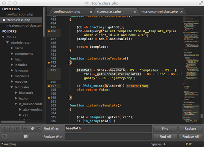Open PHP syntax selector in status bar
Image resolution: width=204 pixels, height=147 pixels.
[x=189, y=144]
